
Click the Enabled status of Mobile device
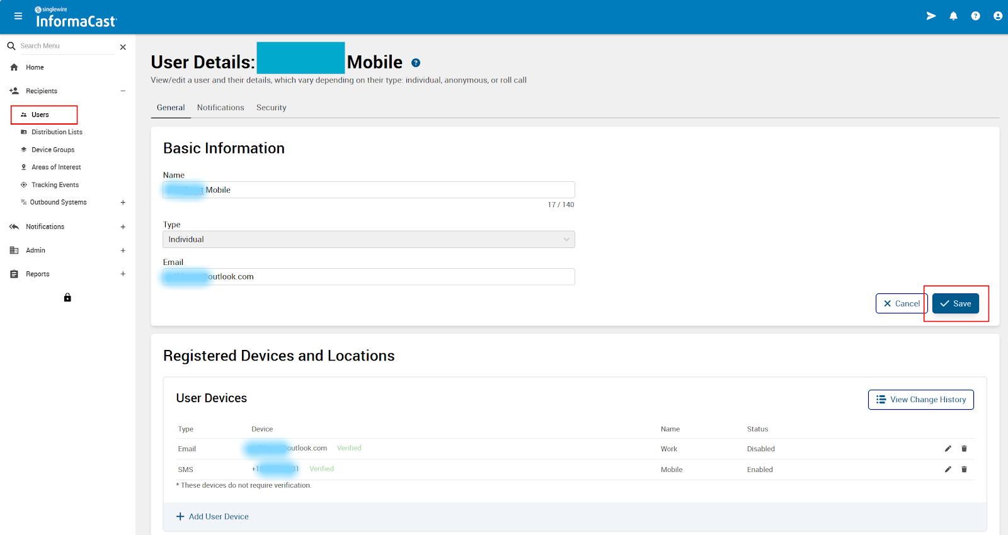click(x=760, y=470)
